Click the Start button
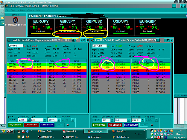 (x=7, y=131)
